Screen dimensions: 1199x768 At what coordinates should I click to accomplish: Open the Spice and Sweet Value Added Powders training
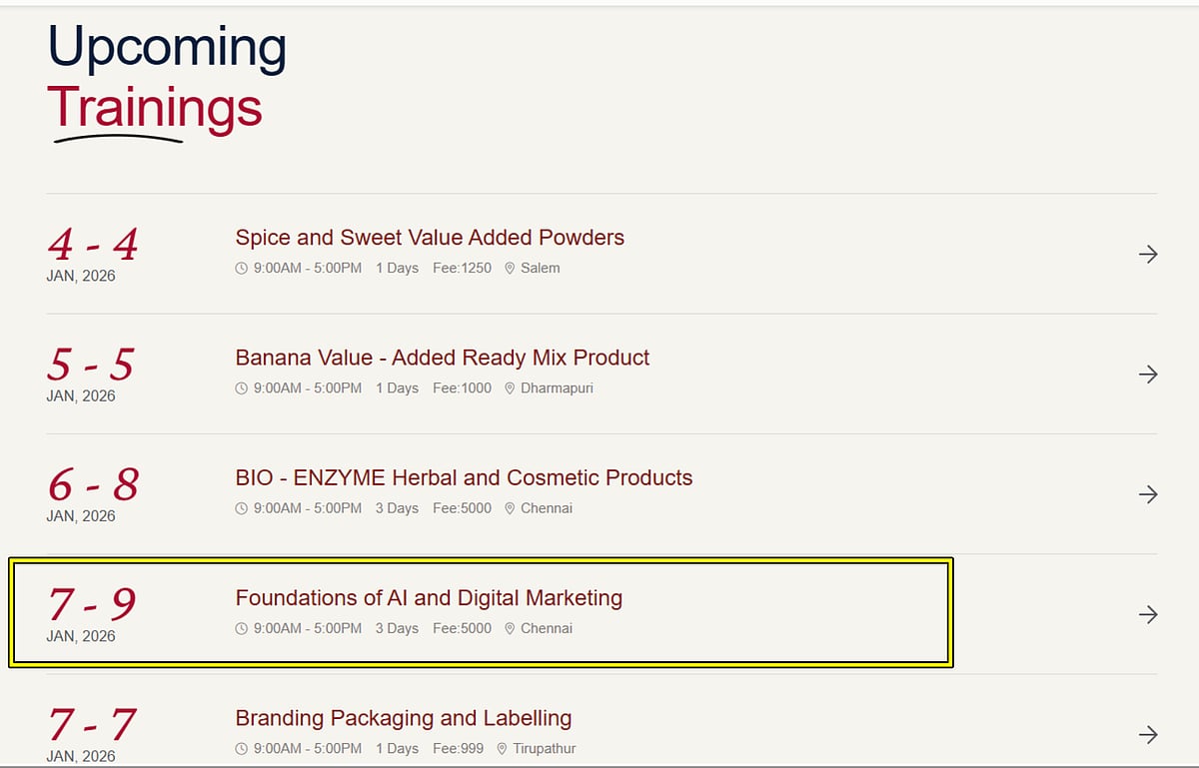[430, 238]
